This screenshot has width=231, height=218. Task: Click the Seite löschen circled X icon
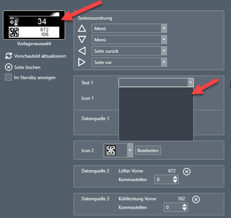pyautogui.click(x=9, y=67)
